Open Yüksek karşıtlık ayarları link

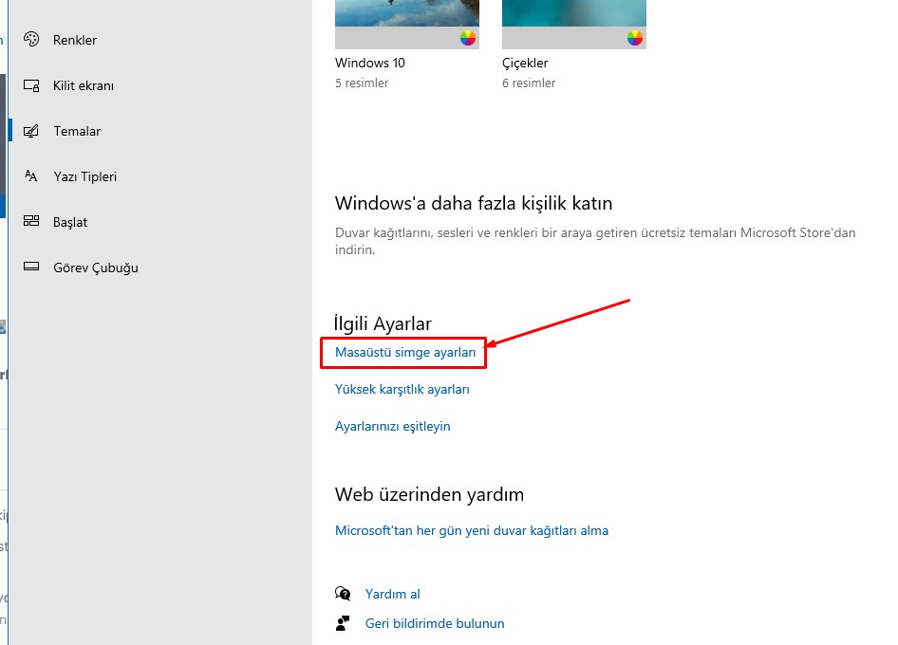(402, 389)
